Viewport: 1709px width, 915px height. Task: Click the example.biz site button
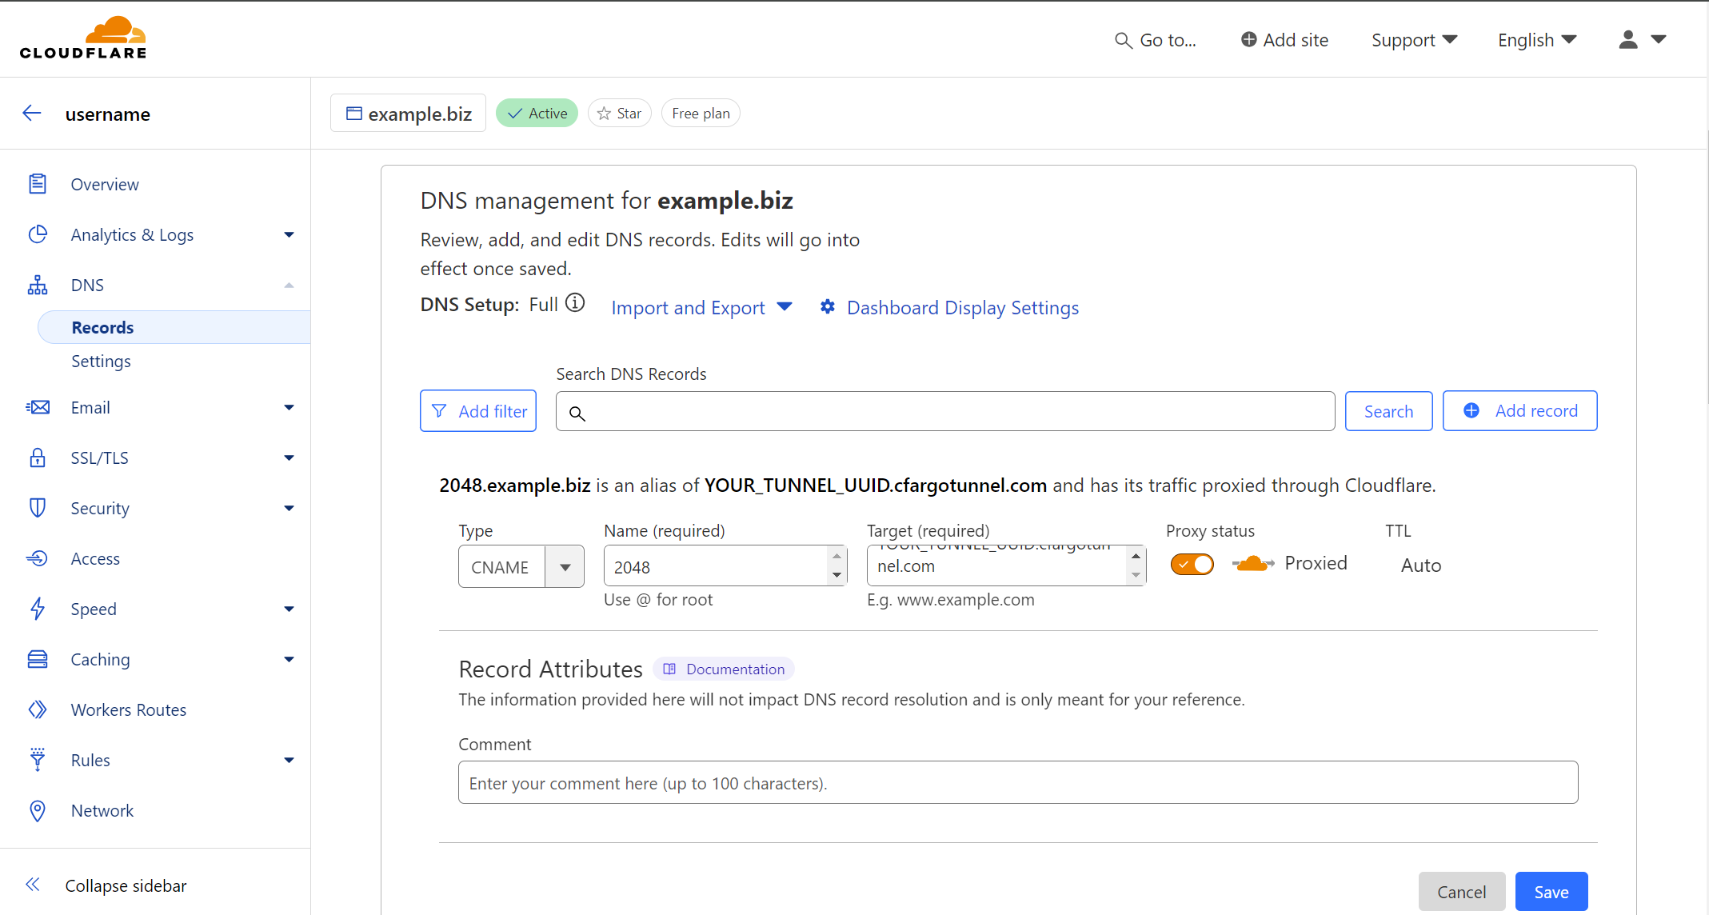(408, 113)
